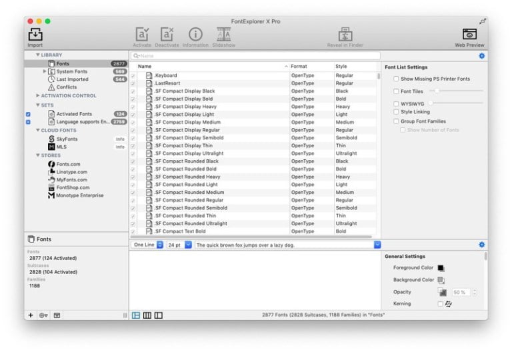The width and height of the screenshot is (512, 352).
Task: Toggle activation checkbox for .Keyboard font
Action: (x=133, y=76)
